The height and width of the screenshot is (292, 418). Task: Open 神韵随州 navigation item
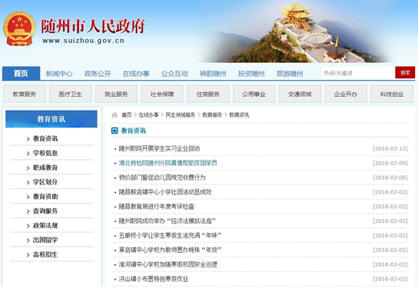pos(213,74)
